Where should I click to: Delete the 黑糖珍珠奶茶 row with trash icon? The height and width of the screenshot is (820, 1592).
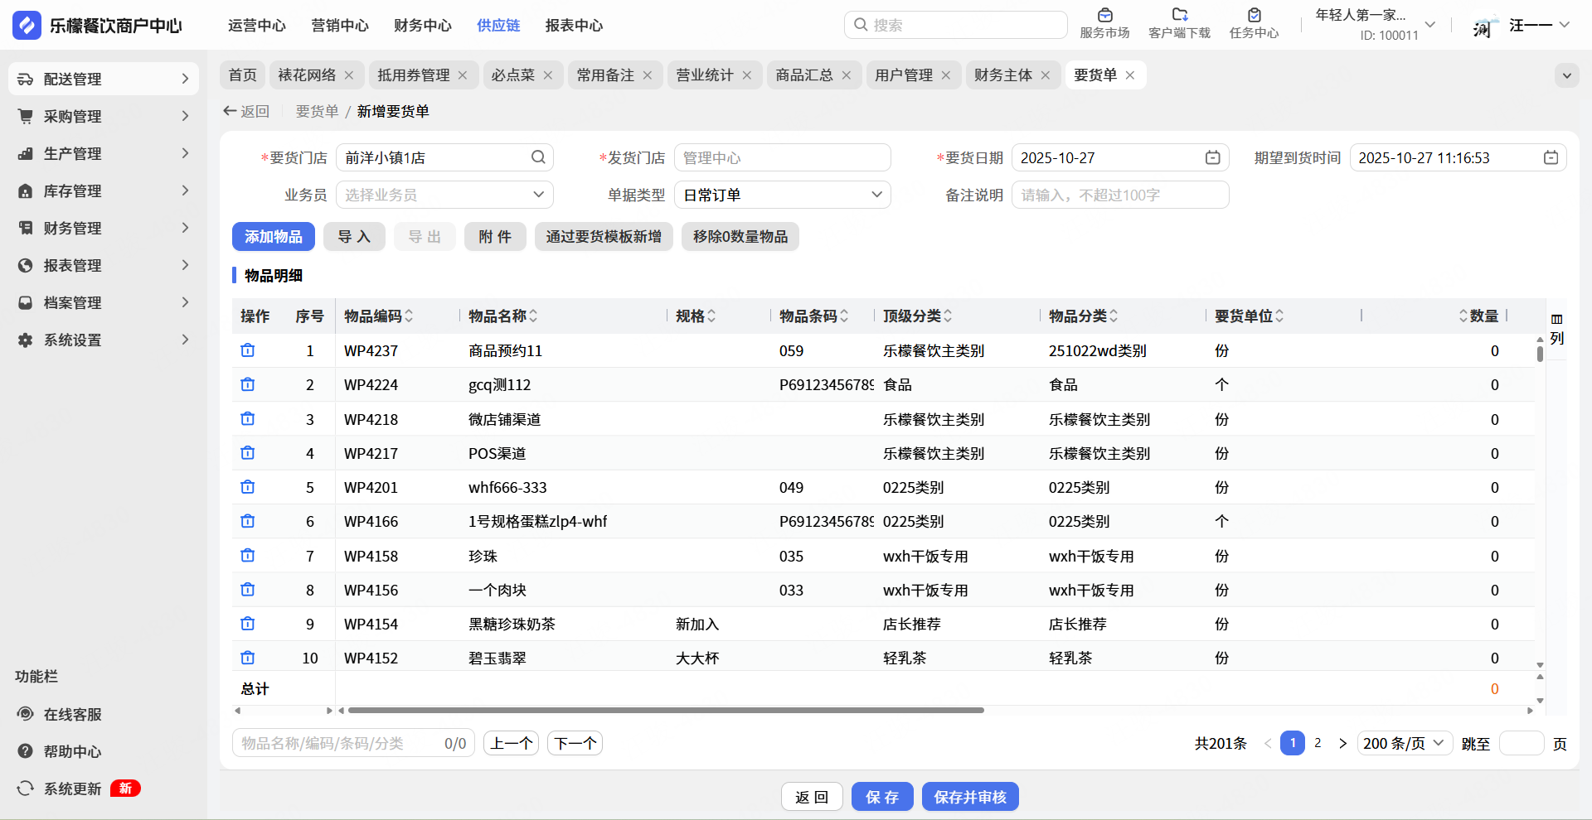click(x=247, y=624)
